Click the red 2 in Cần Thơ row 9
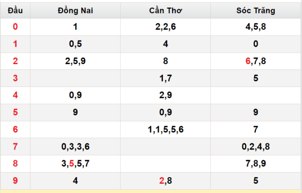This screenshot has width=302, height=193. (162, 180)
